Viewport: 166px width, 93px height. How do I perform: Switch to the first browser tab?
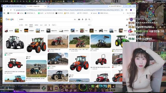click(x=16, y=6)
